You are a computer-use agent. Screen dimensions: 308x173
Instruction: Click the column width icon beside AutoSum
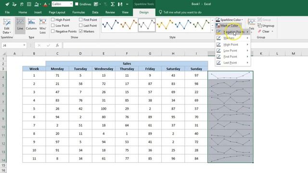120,4
